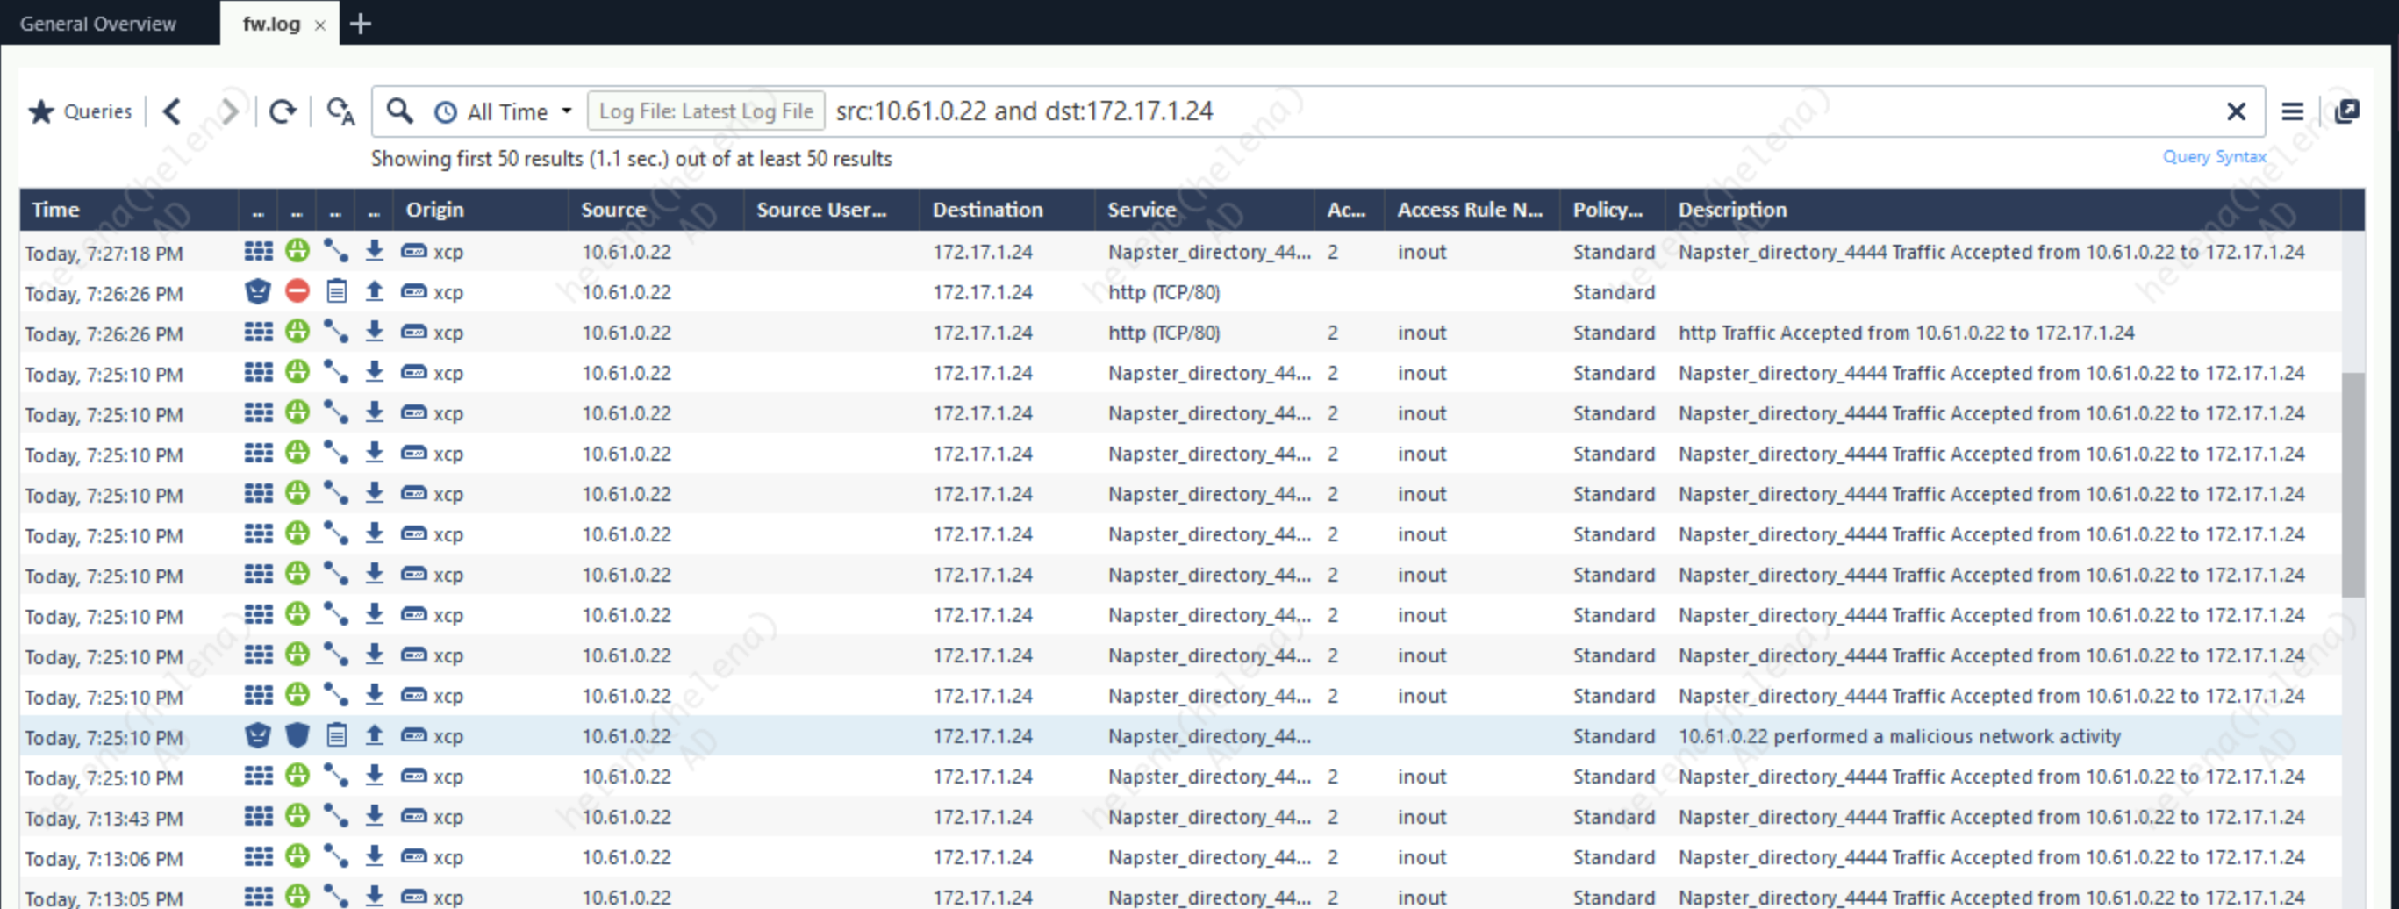
Task: Switch to the General Overview tab
Action: pos(97,25)
